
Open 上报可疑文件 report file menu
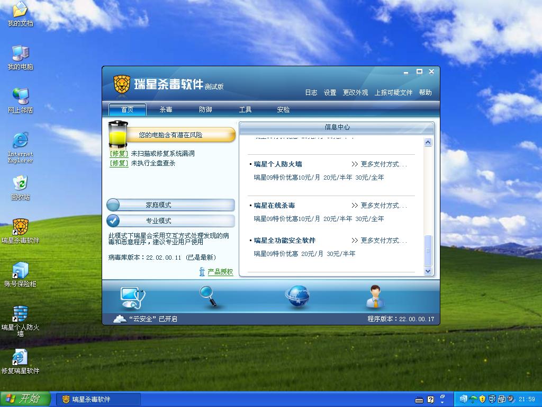pyautogui.click(x=393, y=92)
